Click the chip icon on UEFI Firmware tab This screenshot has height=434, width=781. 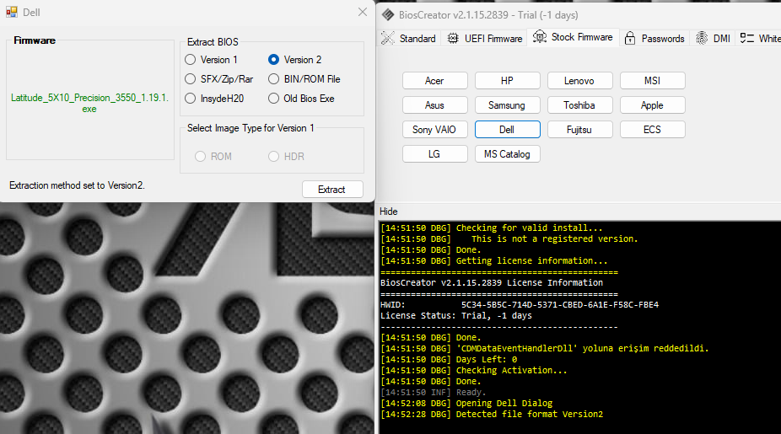[453, 38]
